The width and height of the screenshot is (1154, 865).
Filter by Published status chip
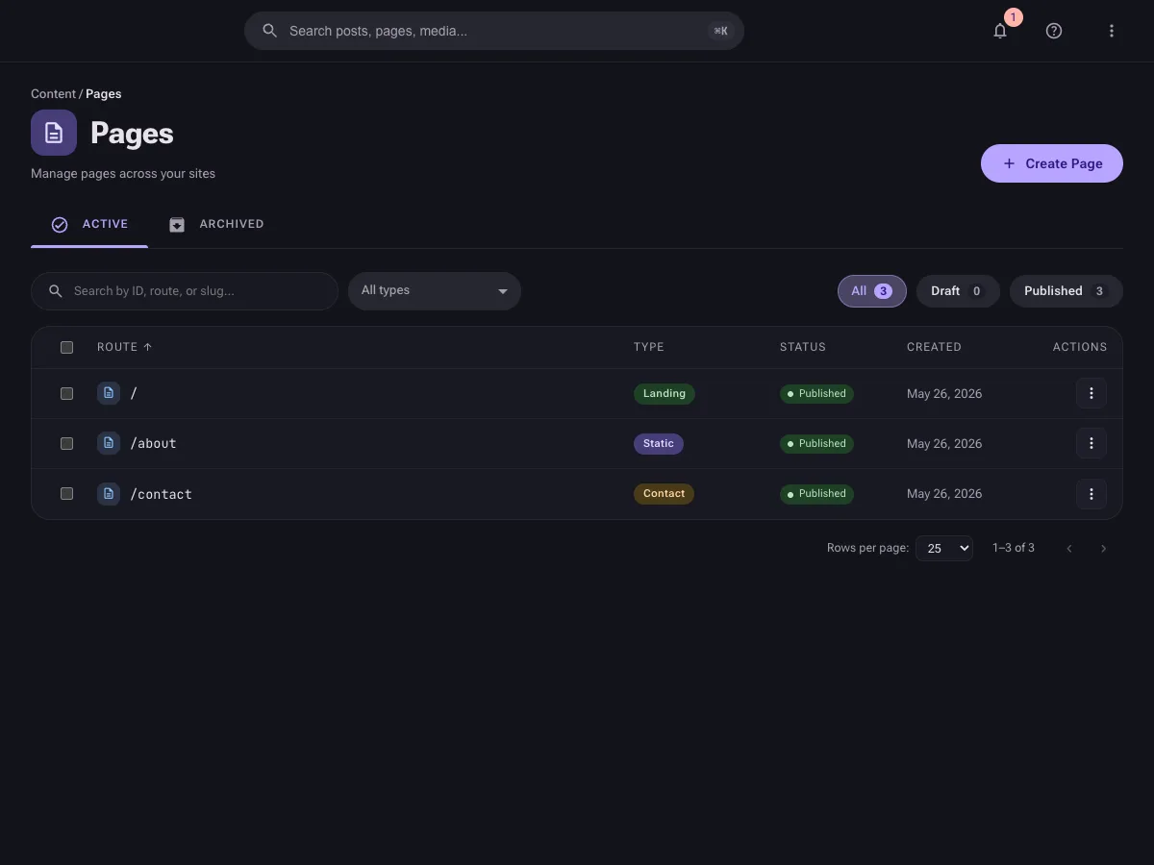pos(1066,291)
